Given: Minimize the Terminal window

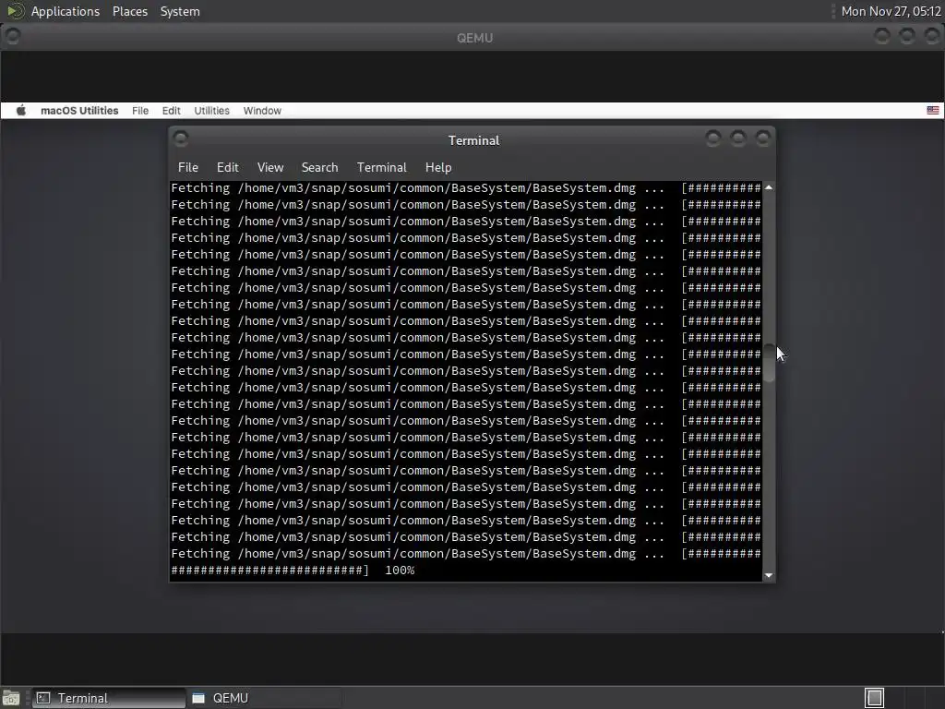Looking at the screenshot, I should pos(713,139).
